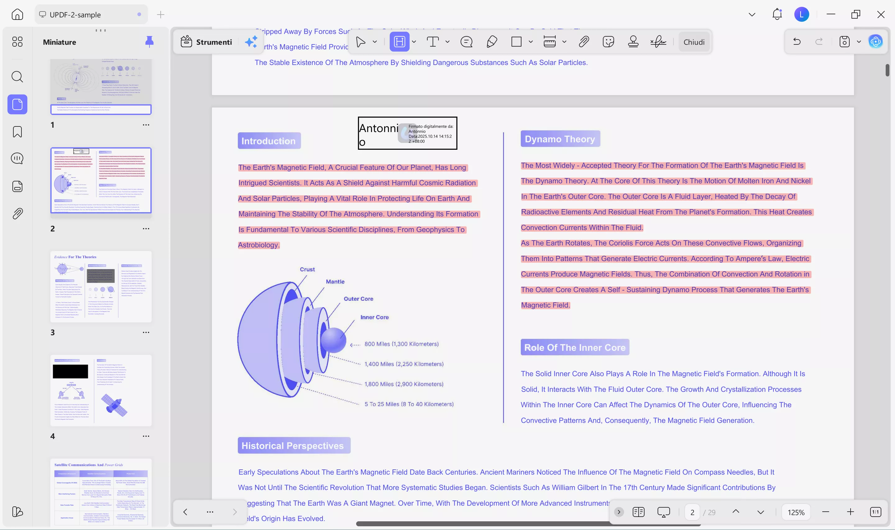Open the bookmarks panel in sidebar

pos(17,132)
